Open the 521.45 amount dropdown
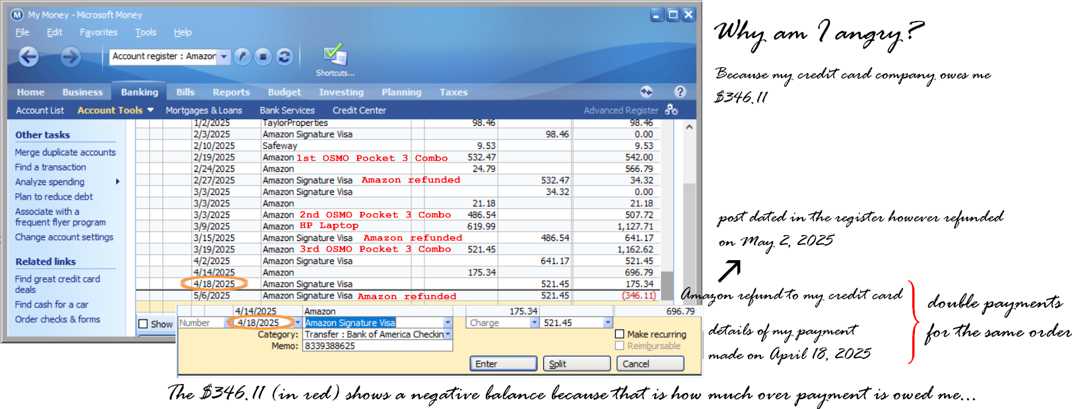The image size is (1072, 409). [608, 323]
